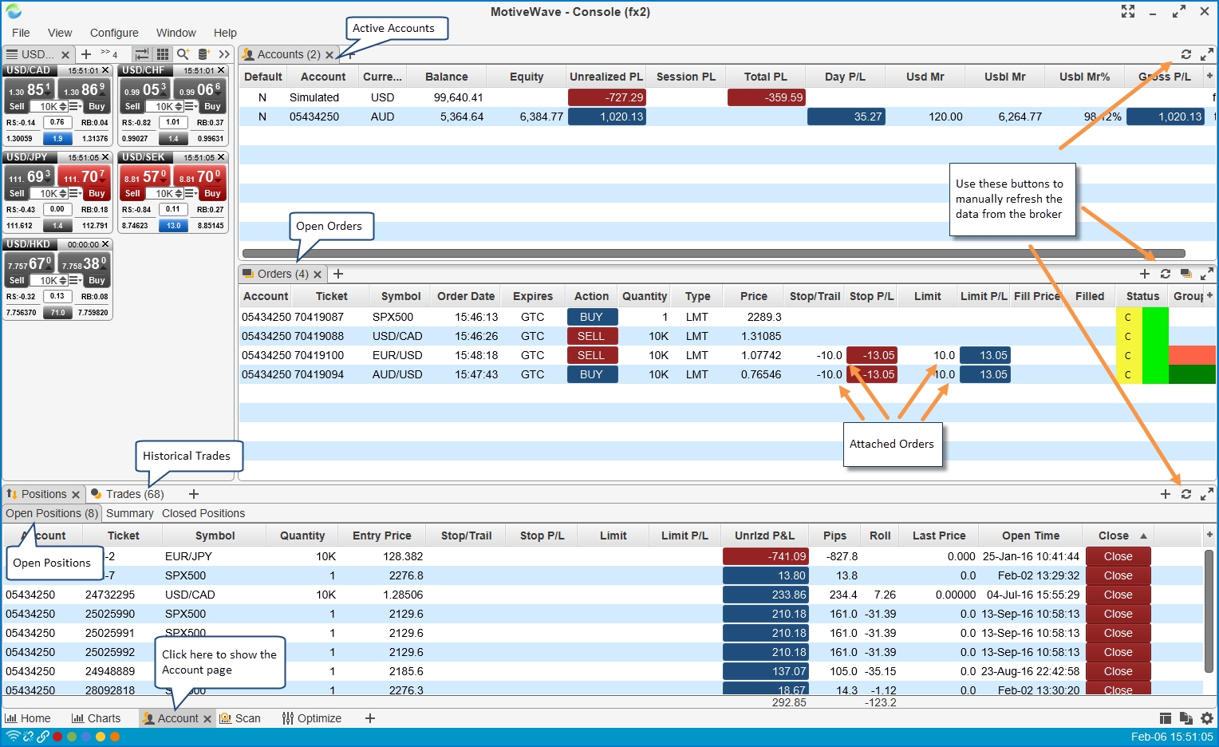
Task: Click the plus icon in Positions panel toolbar
Action: [1166, 494]
